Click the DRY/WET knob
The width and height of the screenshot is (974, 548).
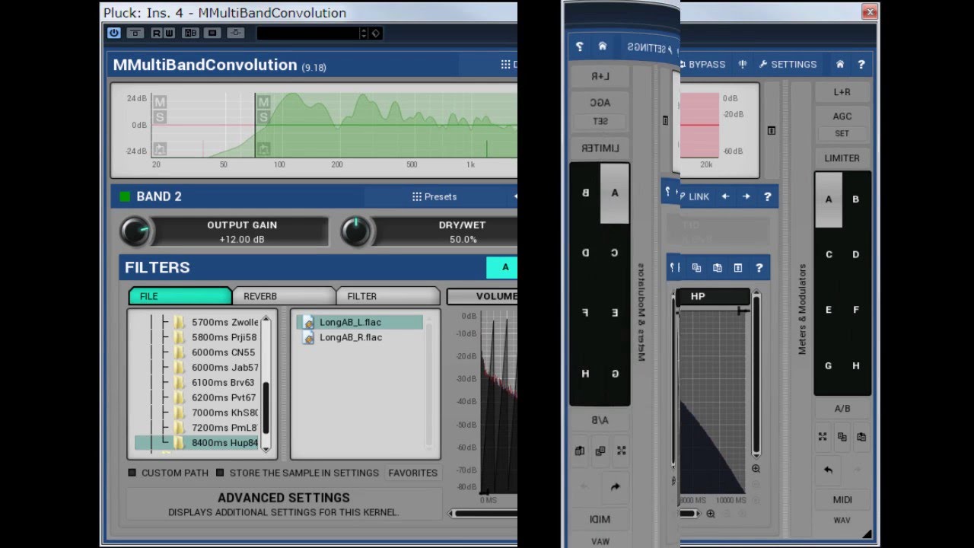(355, 231)
